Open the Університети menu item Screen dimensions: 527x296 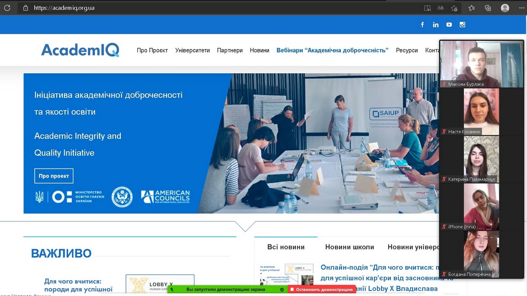pos(192,50)
